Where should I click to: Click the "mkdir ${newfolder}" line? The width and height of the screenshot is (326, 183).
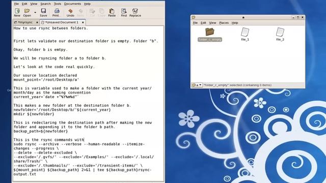coord(34,114)
